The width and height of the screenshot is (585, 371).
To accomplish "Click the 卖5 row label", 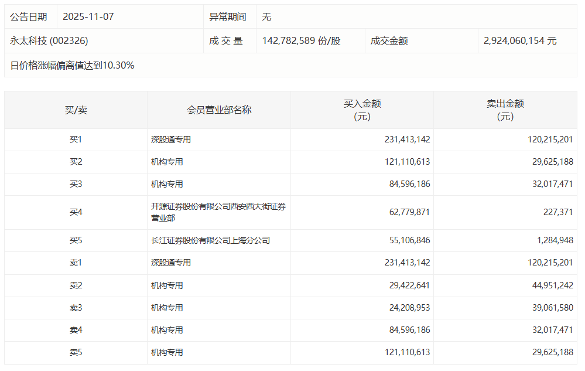I will [x=73, y=352].
